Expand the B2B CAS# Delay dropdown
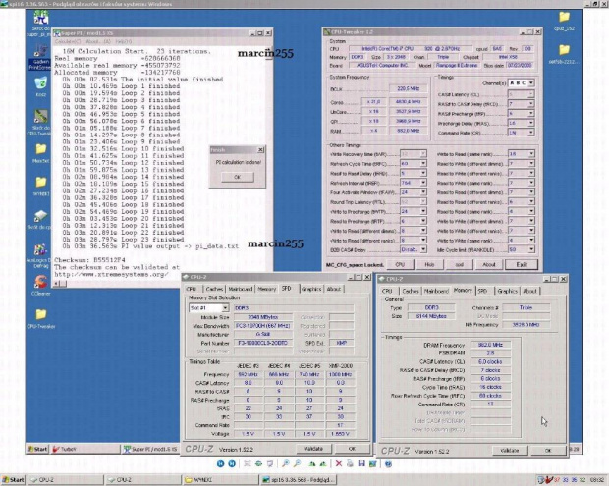This screenshot has height=486, width=609. (423, 249)
